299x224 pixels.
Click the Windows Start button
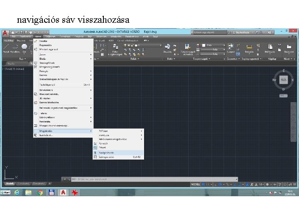click(5, 192)
